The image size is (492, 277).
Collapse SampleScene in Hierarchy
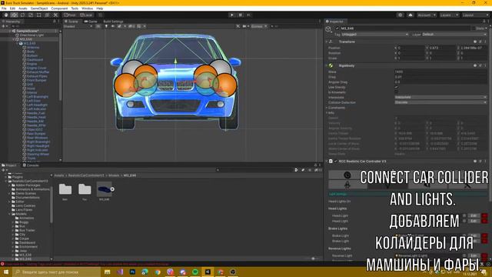pyautogui.click(x=10, y=31)
